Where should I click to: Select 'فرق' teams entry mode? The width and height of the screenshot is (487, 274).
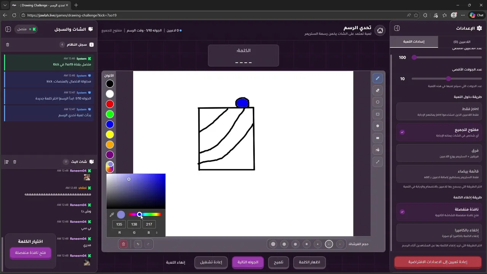tap(439, 153)
